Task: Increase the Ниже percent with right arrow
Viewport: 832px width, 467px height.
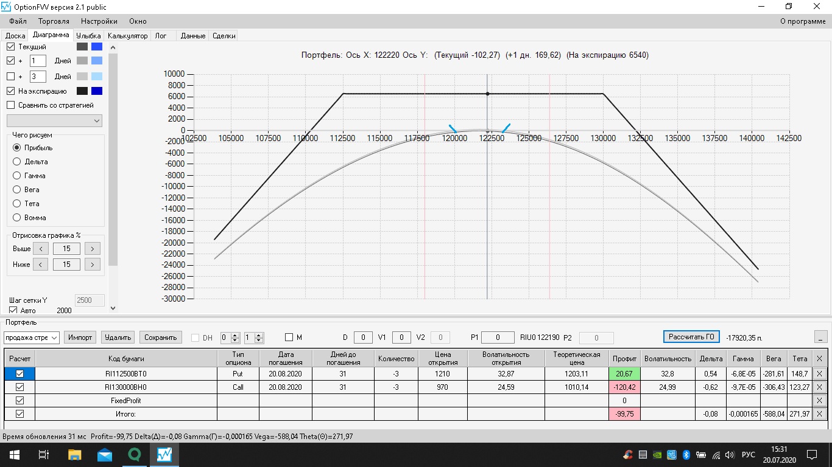Action: point(93,264)
